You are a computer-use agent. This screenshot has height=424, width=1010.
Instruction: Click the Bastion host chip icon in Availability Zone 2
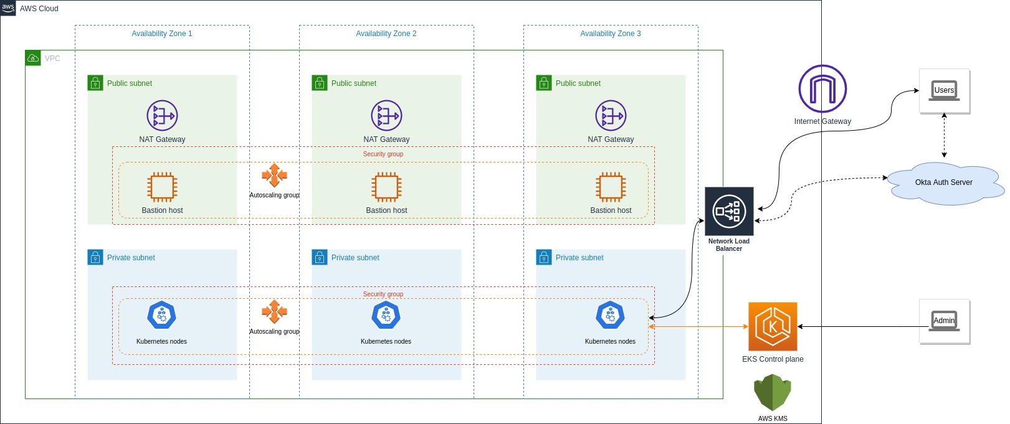(386, 187)
